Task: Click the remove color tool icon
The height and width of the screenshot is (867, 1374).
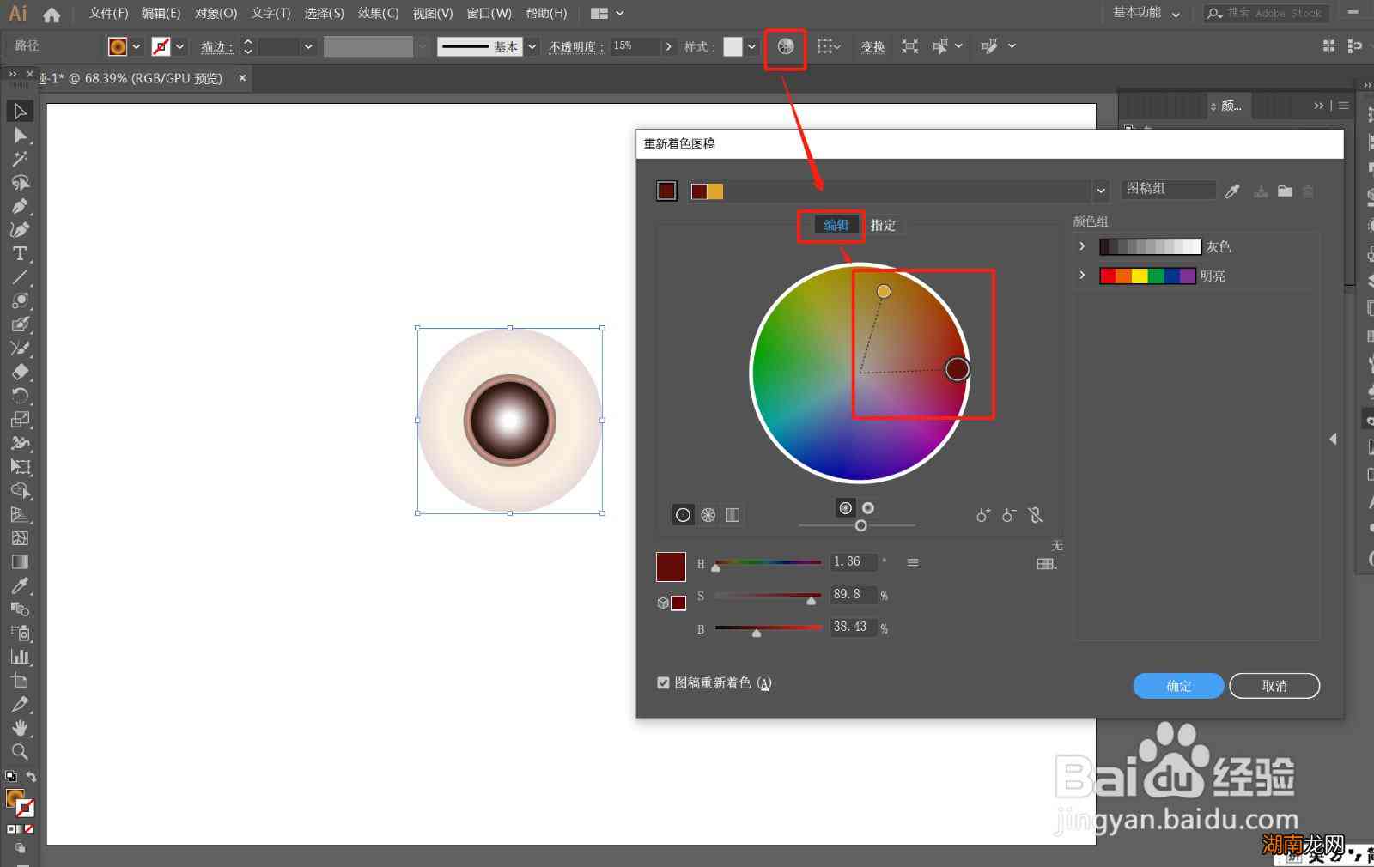Action: (x=1009, y=515)
